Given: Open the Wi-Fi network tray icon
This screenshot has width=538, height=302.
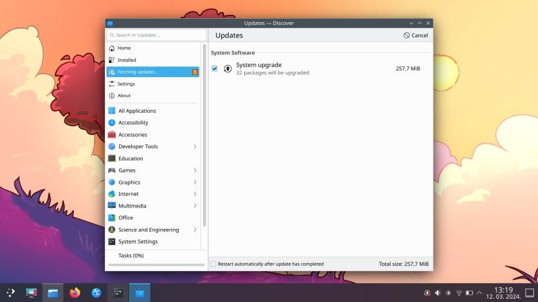Looking at the screenshot, I should pos(459,293).
